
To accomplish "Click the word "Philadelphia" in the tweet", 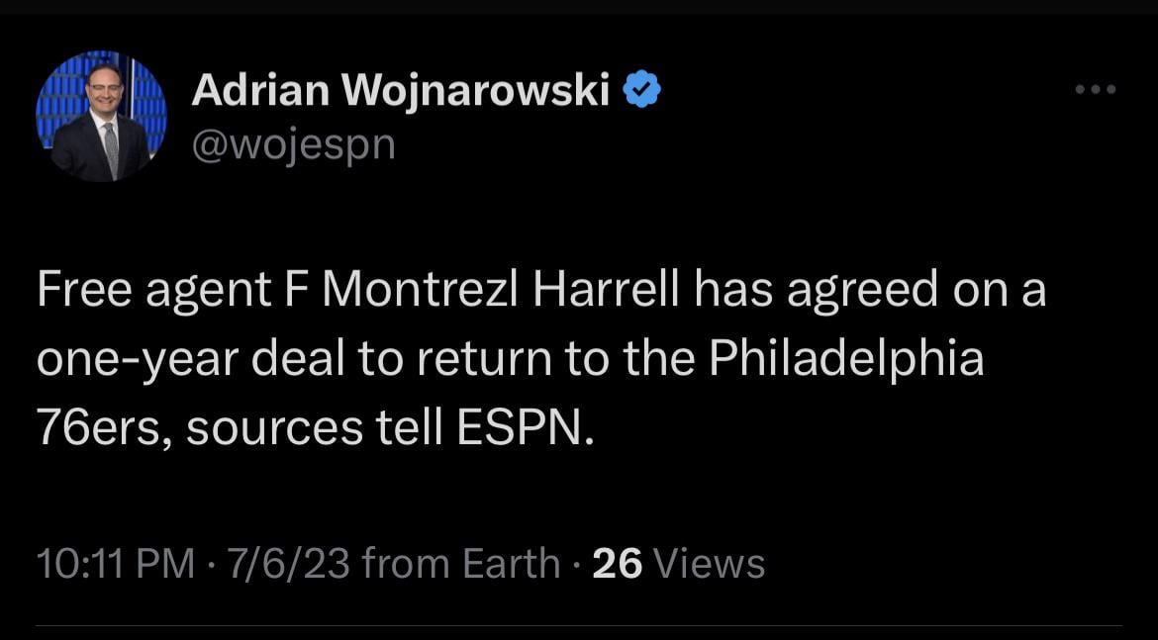I will 846,358.
